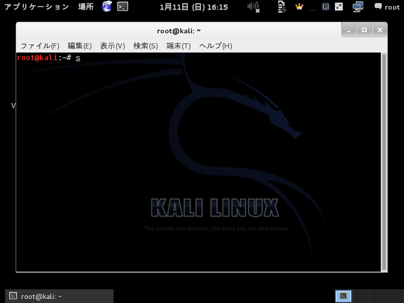Click the terminal title bar root@kali: ~

click(179, 31)
